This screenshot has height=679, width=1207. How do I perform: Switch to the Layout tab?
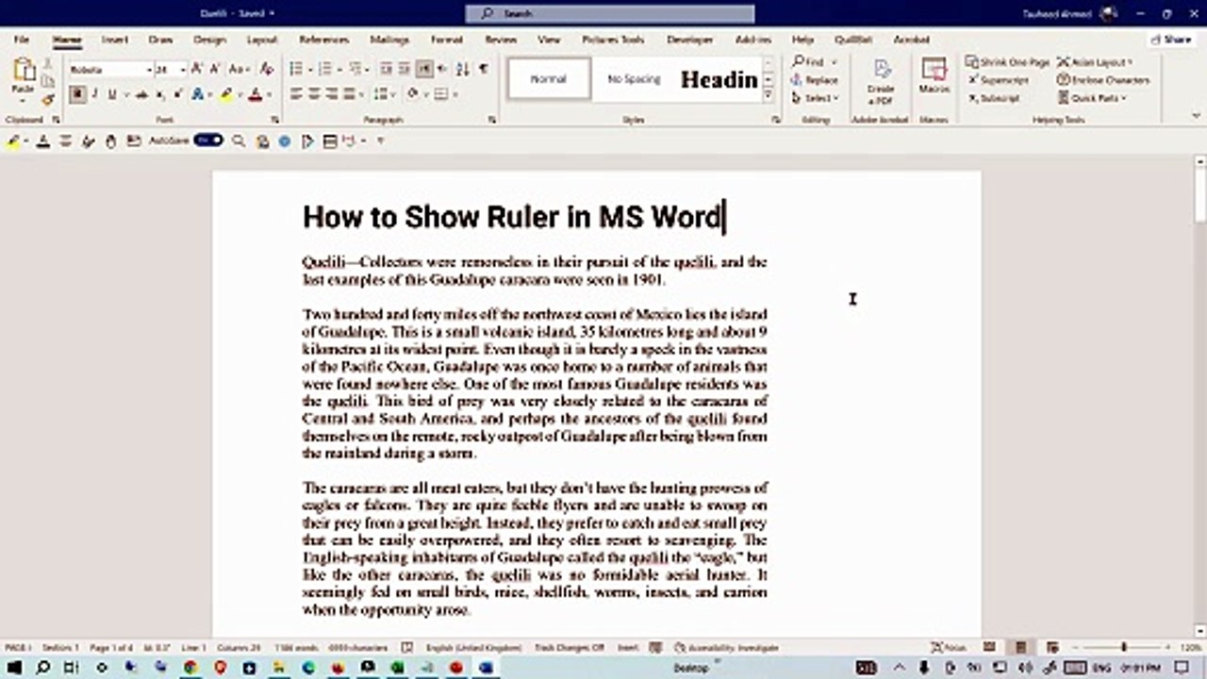(x=262, y=40)
